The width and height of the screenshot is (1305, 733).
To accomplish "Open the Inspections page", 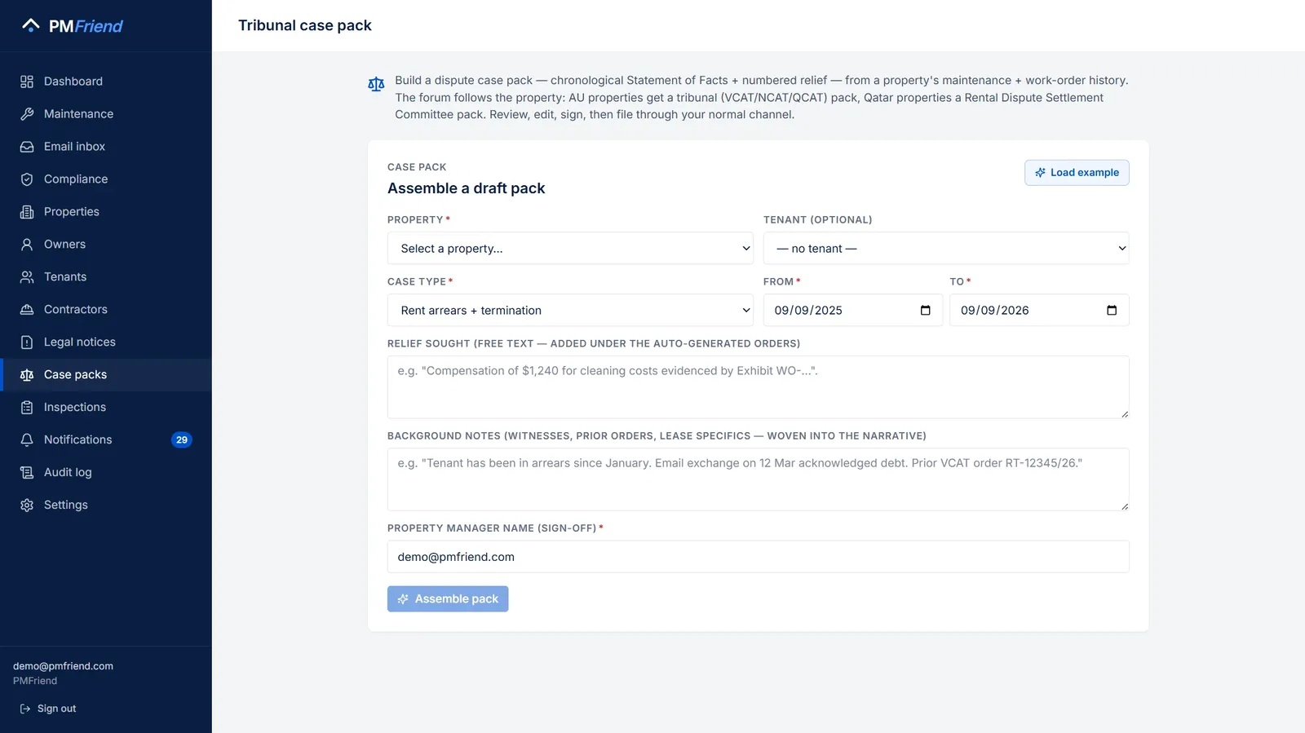I will 106,408.
